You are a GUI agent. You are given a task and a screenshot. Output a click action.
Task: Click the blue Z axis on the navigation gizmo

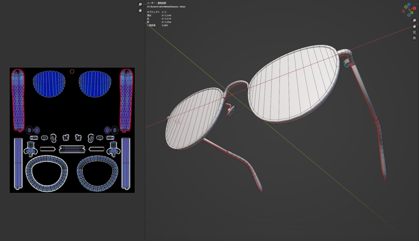(x=409, y=4)
